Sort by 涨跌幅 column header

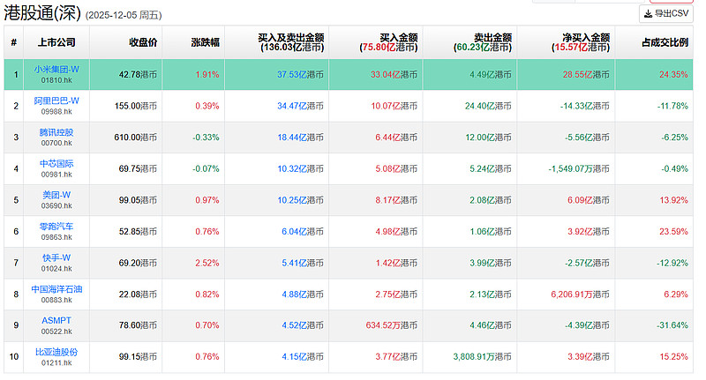205,41
